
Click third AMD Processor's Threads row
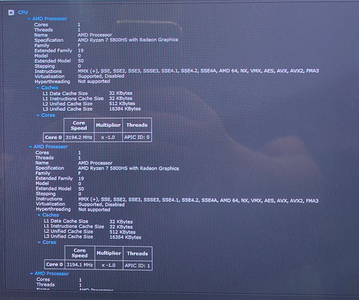[59, 285]
